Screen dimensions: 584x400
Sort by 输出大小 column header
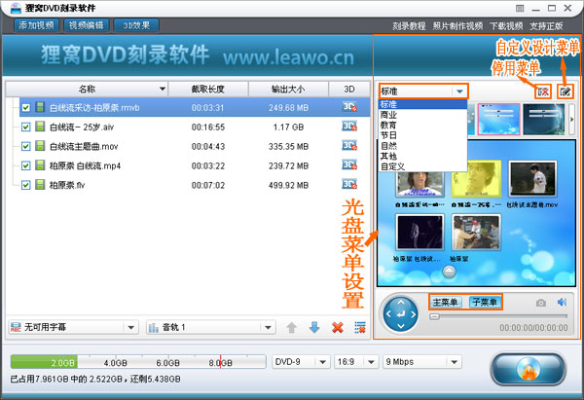pyautogui.click(x=288, y=89)
